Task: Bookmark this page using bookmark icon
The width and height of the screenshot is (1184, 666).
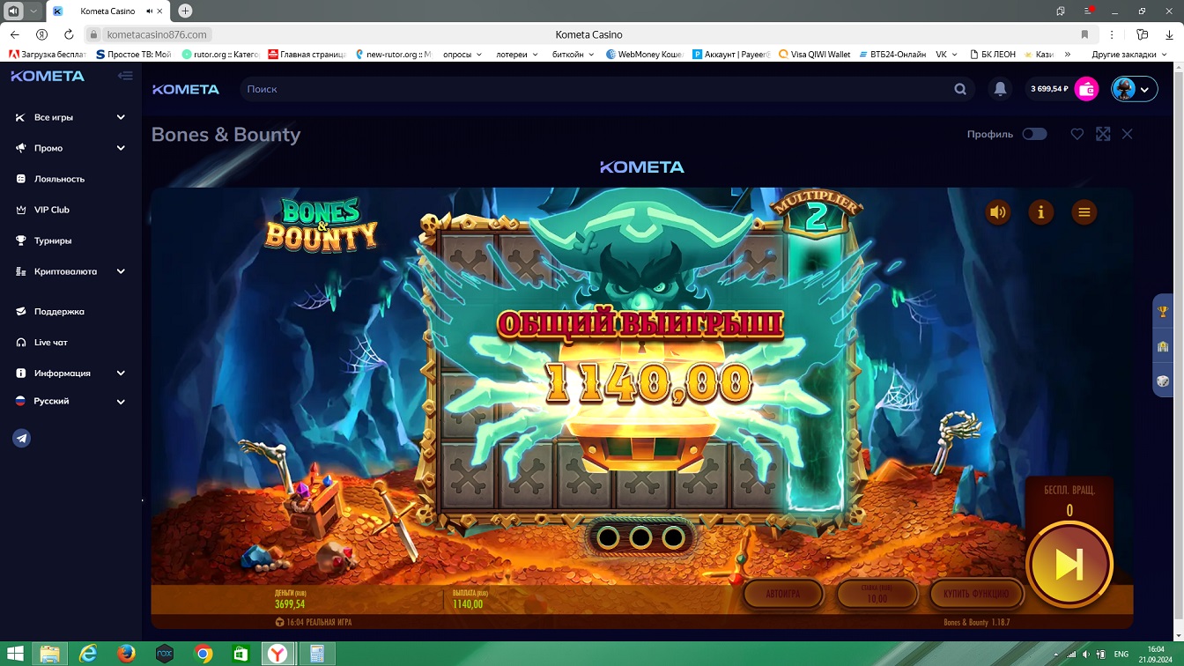Action: 1084,34
